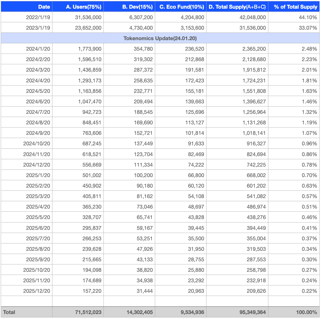Click the 44.10% percentage cell

tap(308, 17)
